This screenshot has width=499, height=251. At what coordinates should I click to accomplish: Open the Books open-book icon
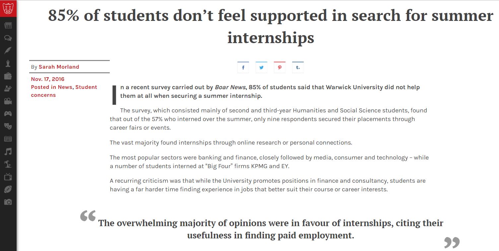pyautogui.click(x=8, y=139)
